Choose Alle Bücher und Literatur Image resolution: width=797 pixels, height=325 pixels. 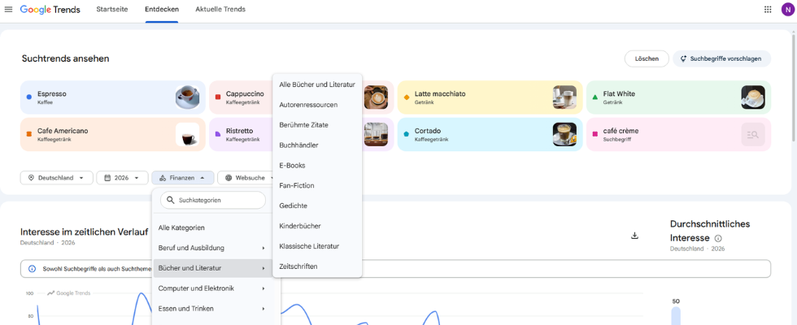click(317, 84)
